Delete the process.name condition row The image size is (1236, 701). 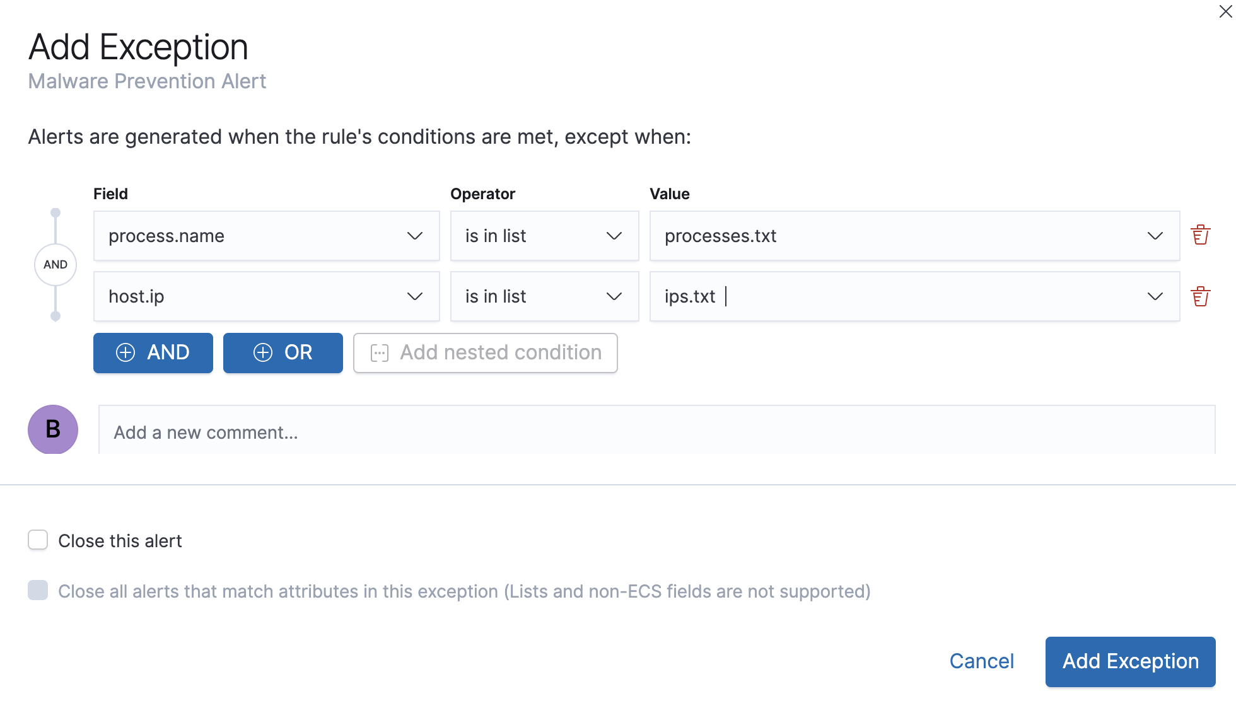pos(1199,234)
